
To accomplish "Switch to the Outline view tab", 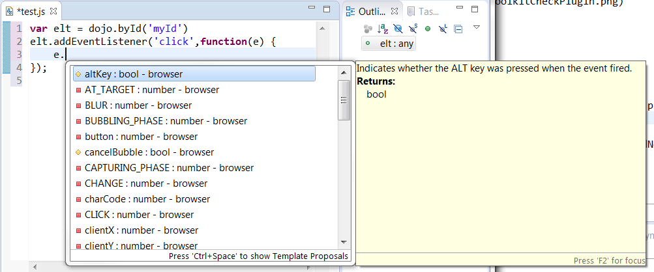I will [368, 11].
